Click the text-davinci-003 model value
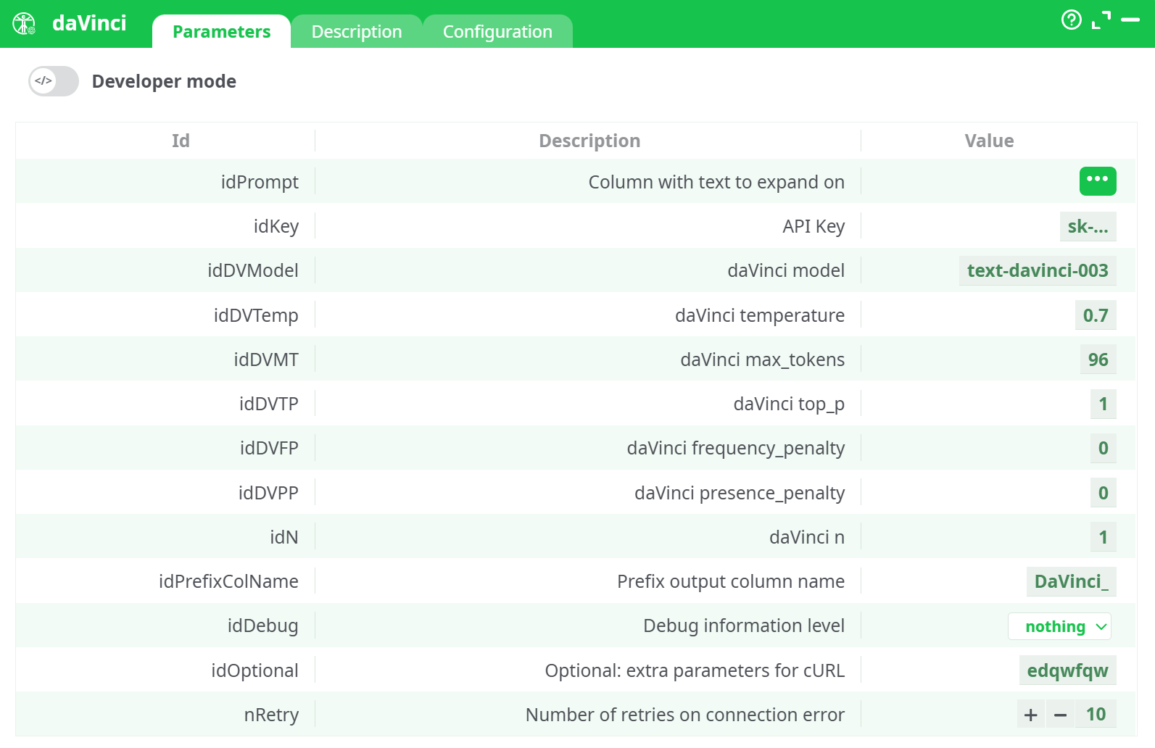The image size is (1155, 748). point(1037,270)
